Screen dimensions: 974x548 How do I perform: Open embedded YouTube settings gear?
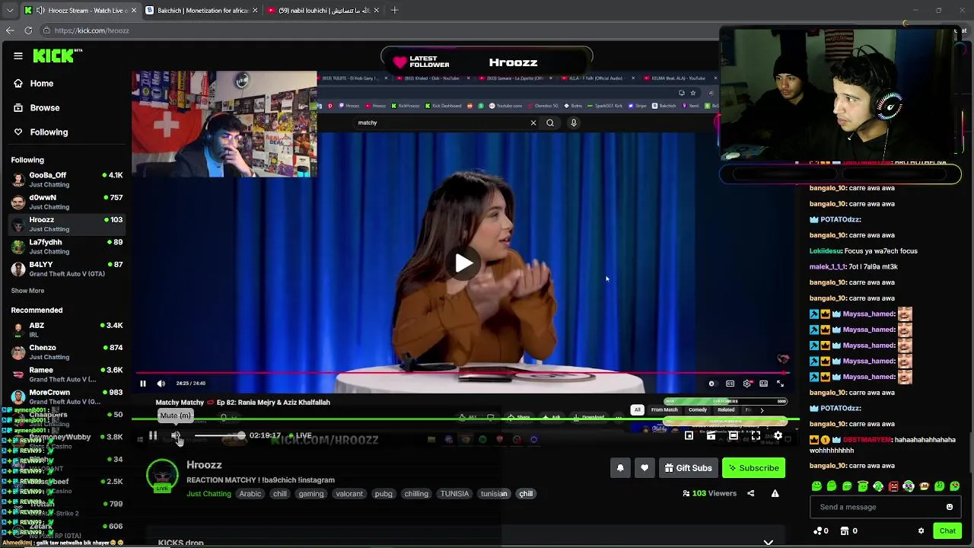pyautogui.click(x=747, y=384)
